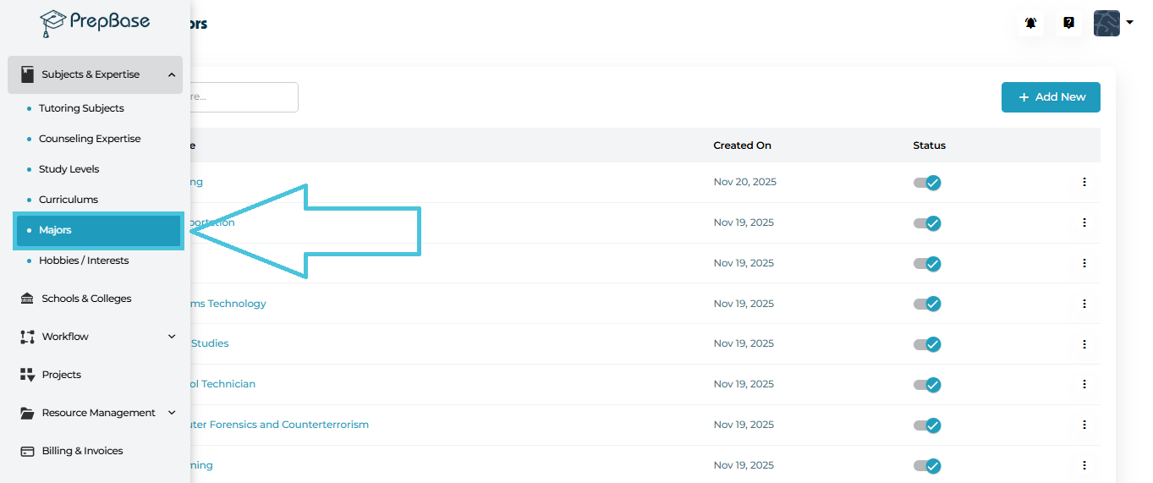Viewport: 1153px width, 483px height.
Task: Click the Schools & Colleges building icon
Action: (27, 299)
